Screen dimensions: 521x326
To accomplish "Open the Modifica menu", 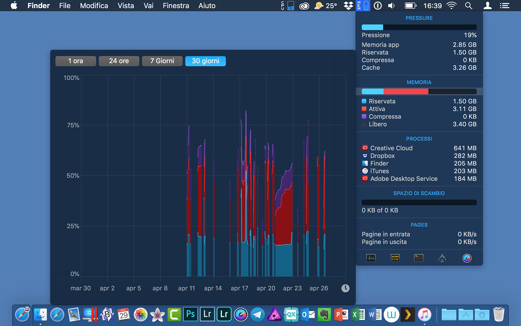I will click(x=94, y=6).
